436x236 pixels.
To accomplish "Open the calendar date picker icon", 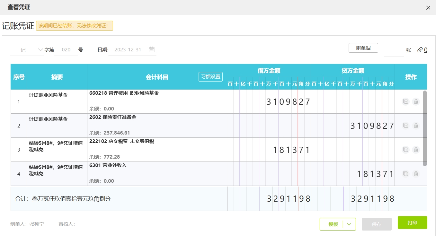I will coord(152,49).
